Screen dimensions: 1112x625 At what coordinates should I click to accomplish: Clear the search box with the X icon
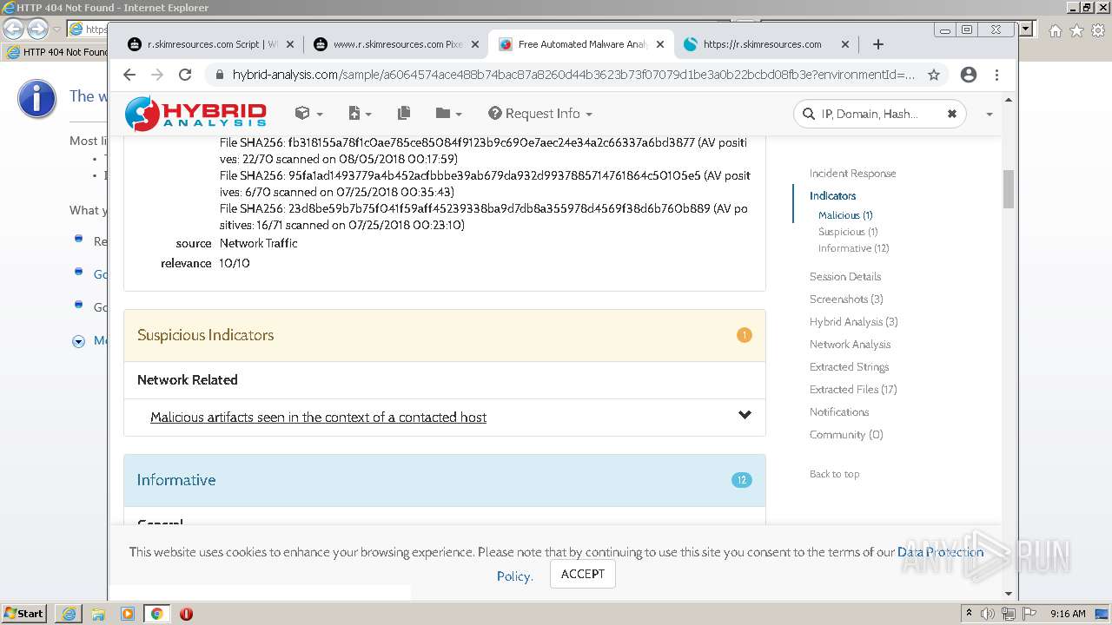(x=951, y=114)
